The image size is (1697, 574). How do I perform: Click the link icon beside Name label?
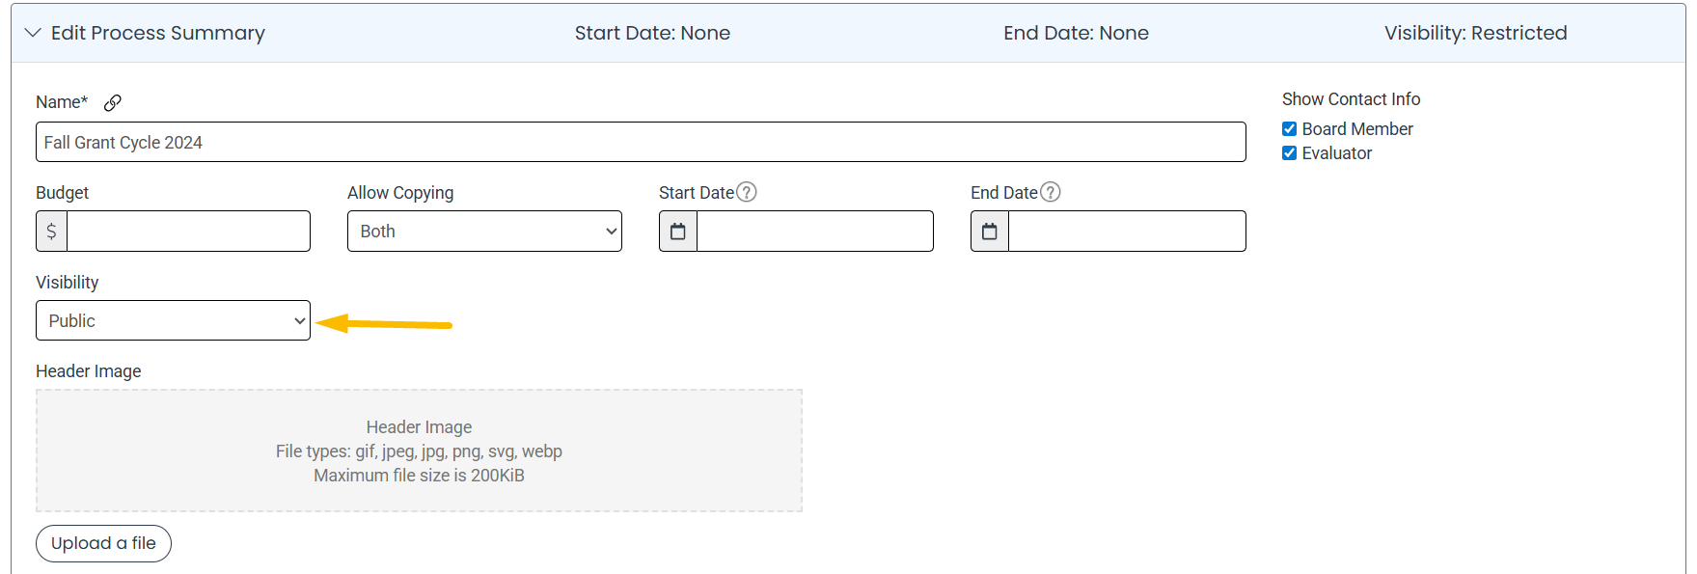[113, 101]
